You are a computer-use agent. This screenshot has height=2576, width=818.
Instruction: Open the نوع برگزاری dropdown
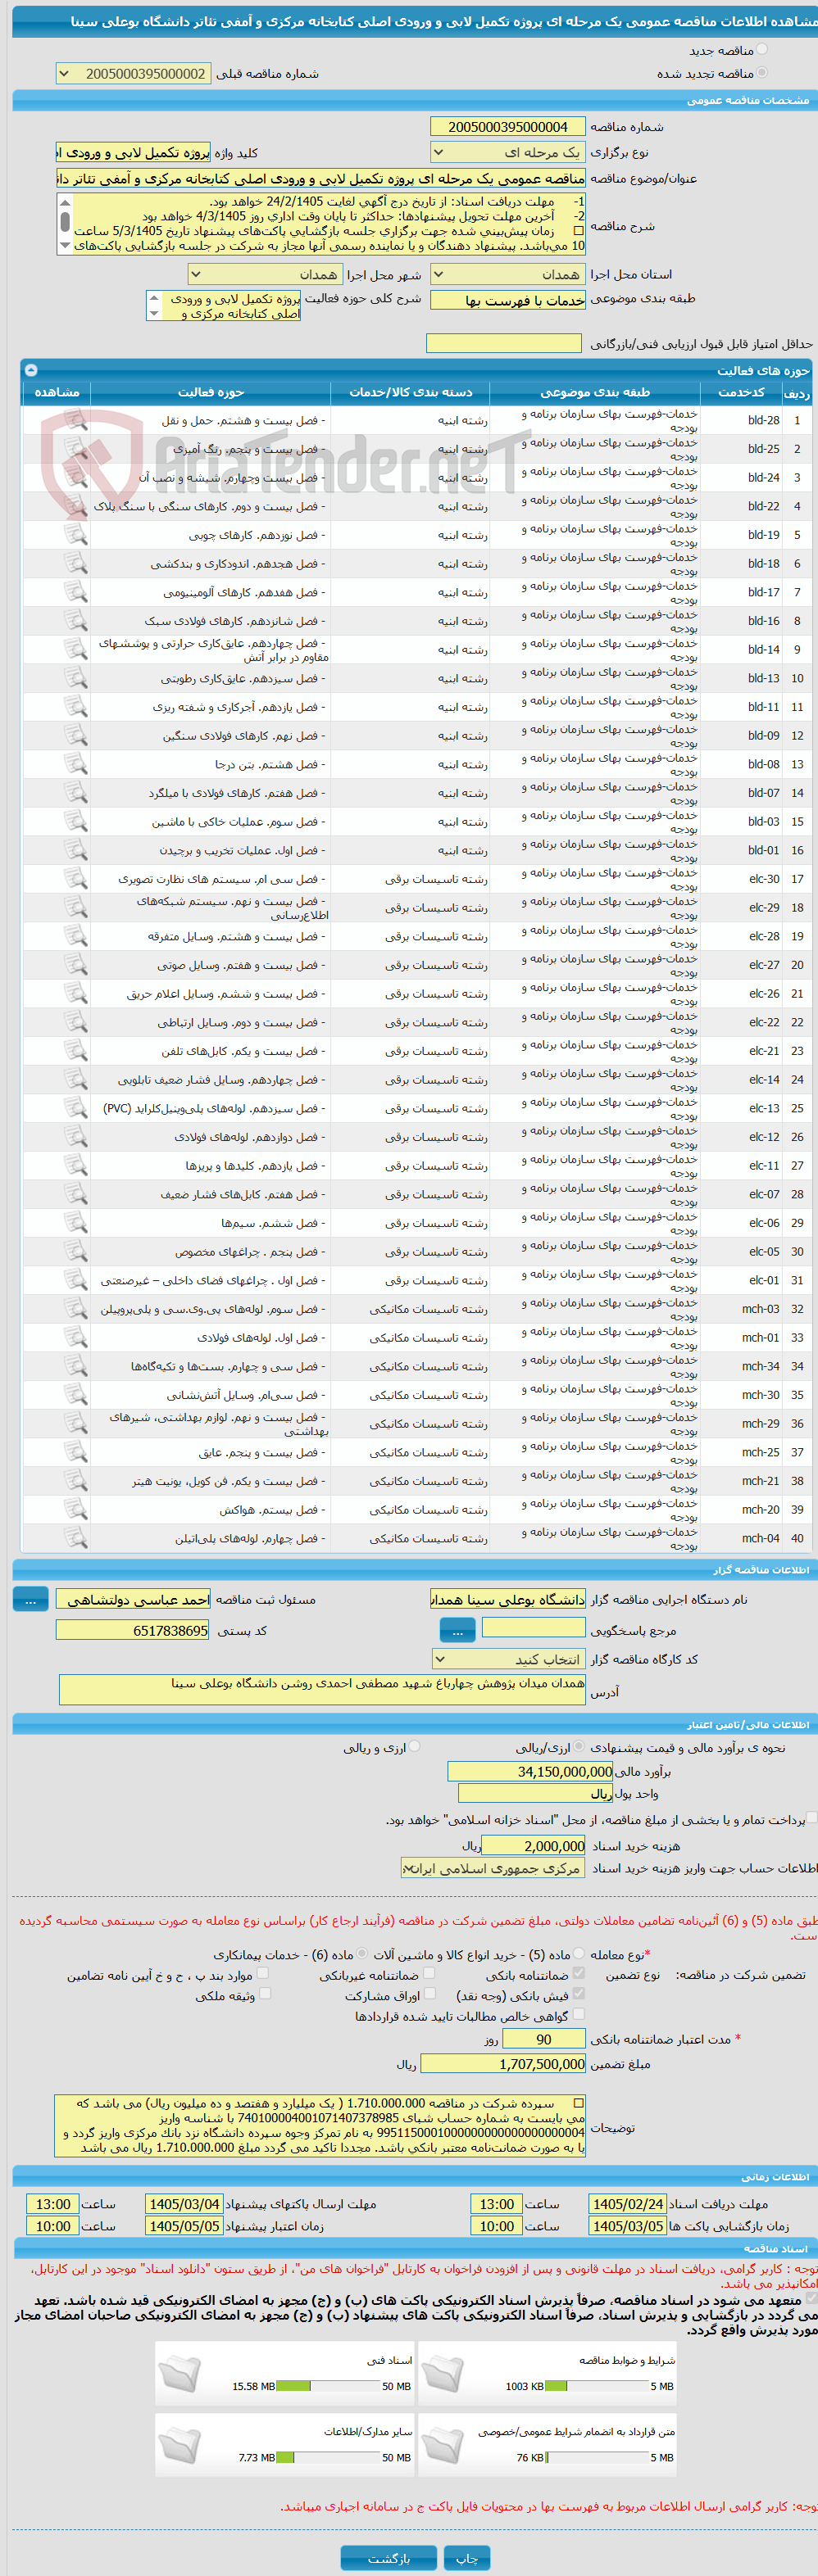507,152
